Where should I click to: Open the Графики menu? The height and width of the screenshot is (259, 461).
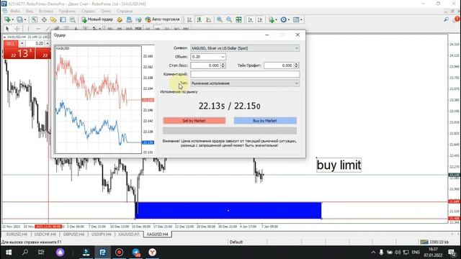67,11
